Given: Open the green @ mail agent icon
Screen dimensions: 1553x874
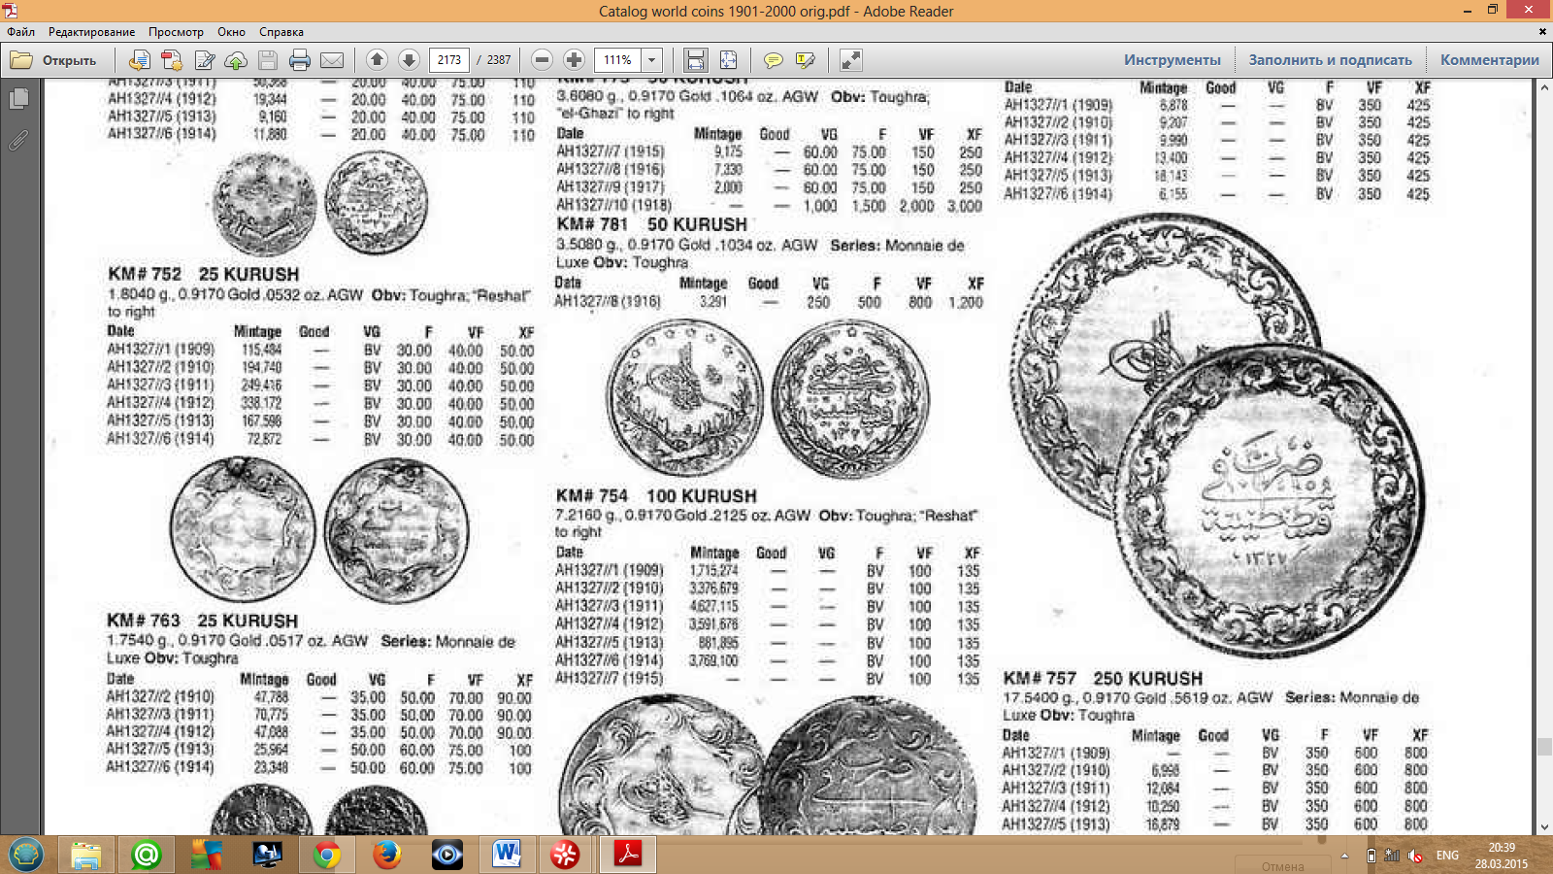Looking at the screenshot, I should click(147, 855).
